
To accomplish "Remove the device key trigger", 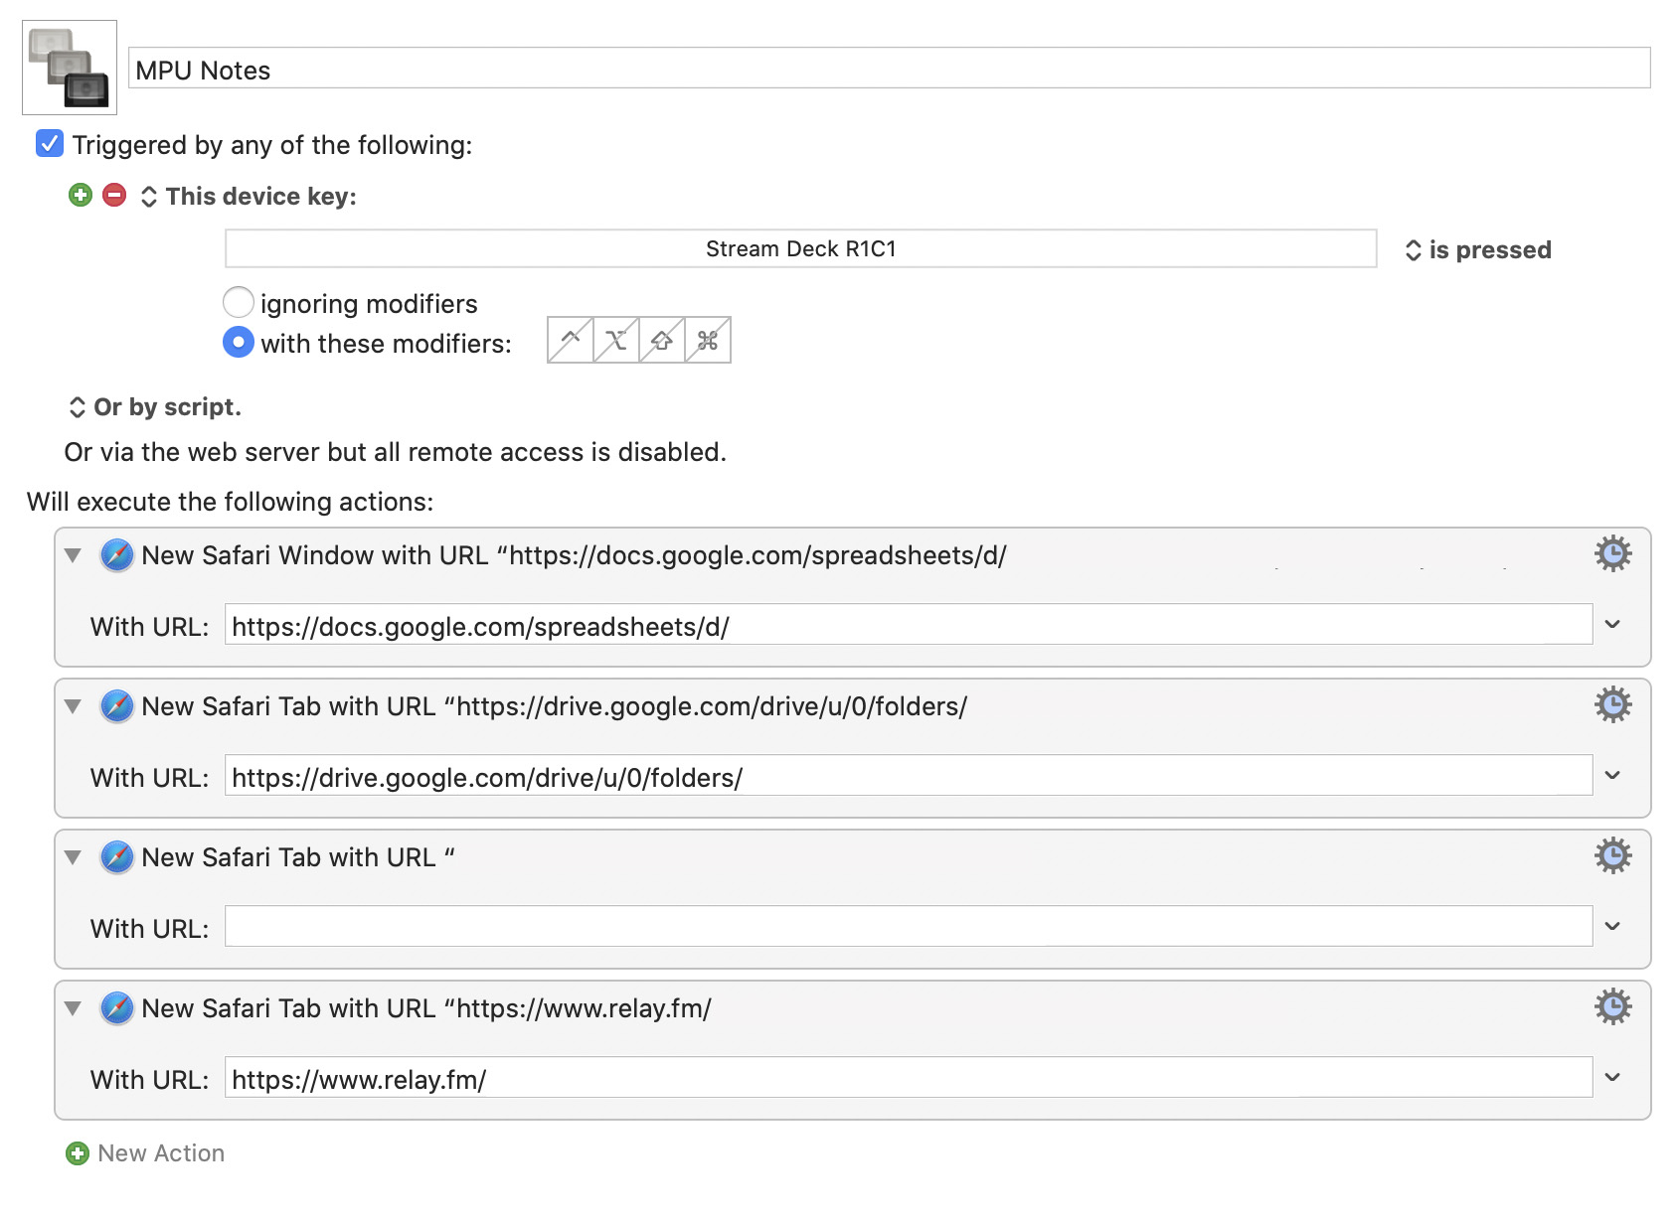I will coord(114,195).
